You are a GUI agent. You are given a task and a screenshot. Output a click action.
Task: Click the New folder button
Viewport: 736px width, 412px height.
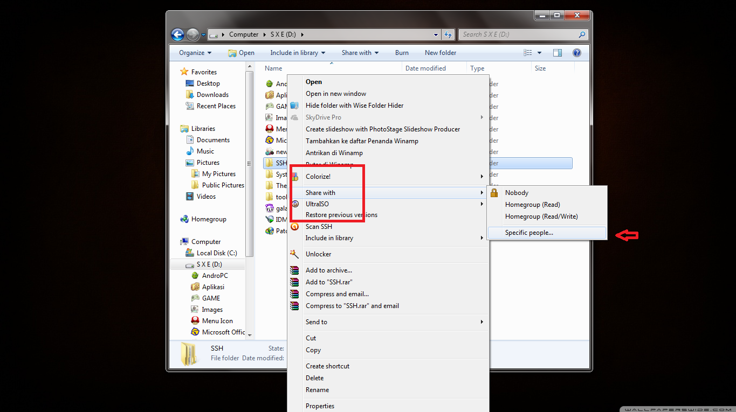pos(441,53)
